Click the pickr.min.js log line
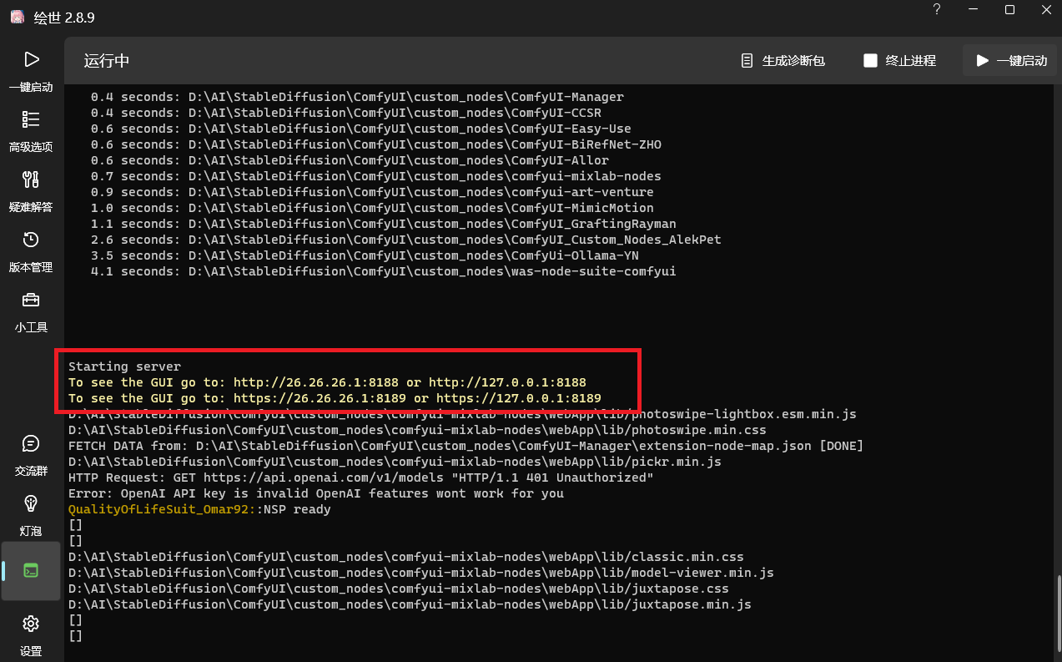Image resolution: width=1062 pixels, height=662 pixels. tap(395, 462)
